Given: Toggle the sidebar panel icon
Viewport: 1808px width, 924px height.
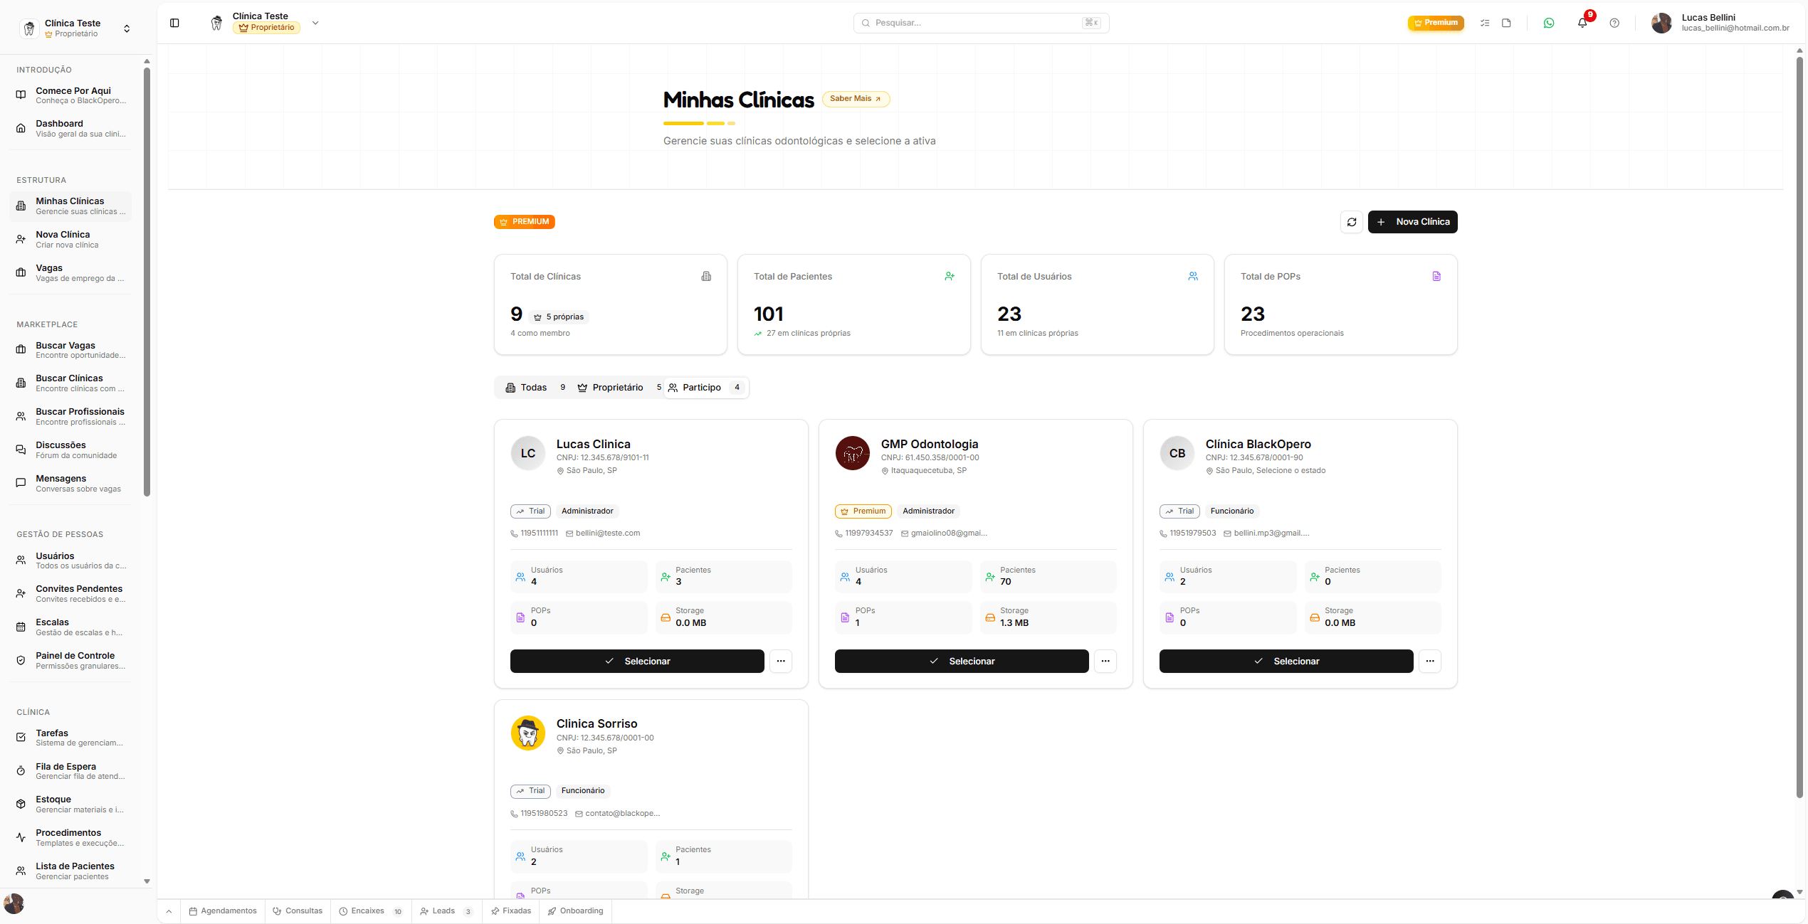Looking at the screenshot, I should (174, 23).
